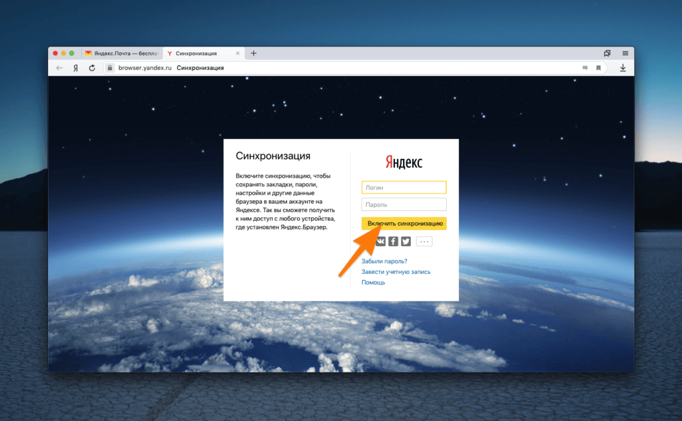682x421 pixels.
Task: Click the green fullscreen window button
Action: [72, 53]
